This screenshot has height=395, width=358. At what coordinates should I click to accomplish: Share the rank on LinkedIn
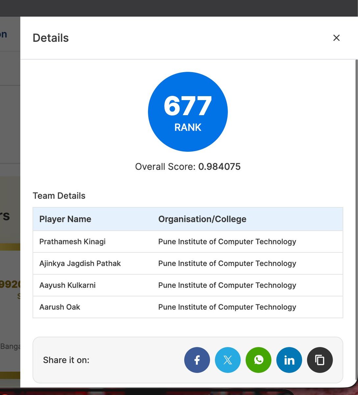tap(289, 360)
